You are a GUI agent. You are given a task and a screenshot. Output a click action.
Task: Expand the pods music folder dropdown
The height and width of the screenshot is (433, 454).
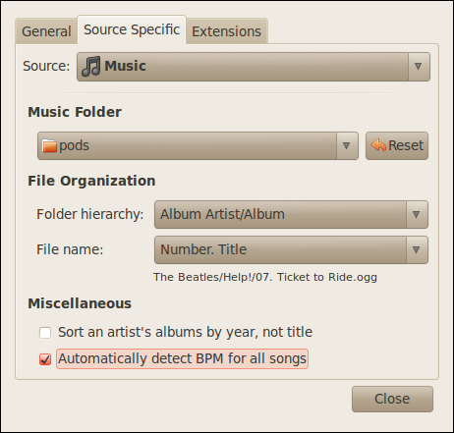pyautogui.click(x=346, y=145)
